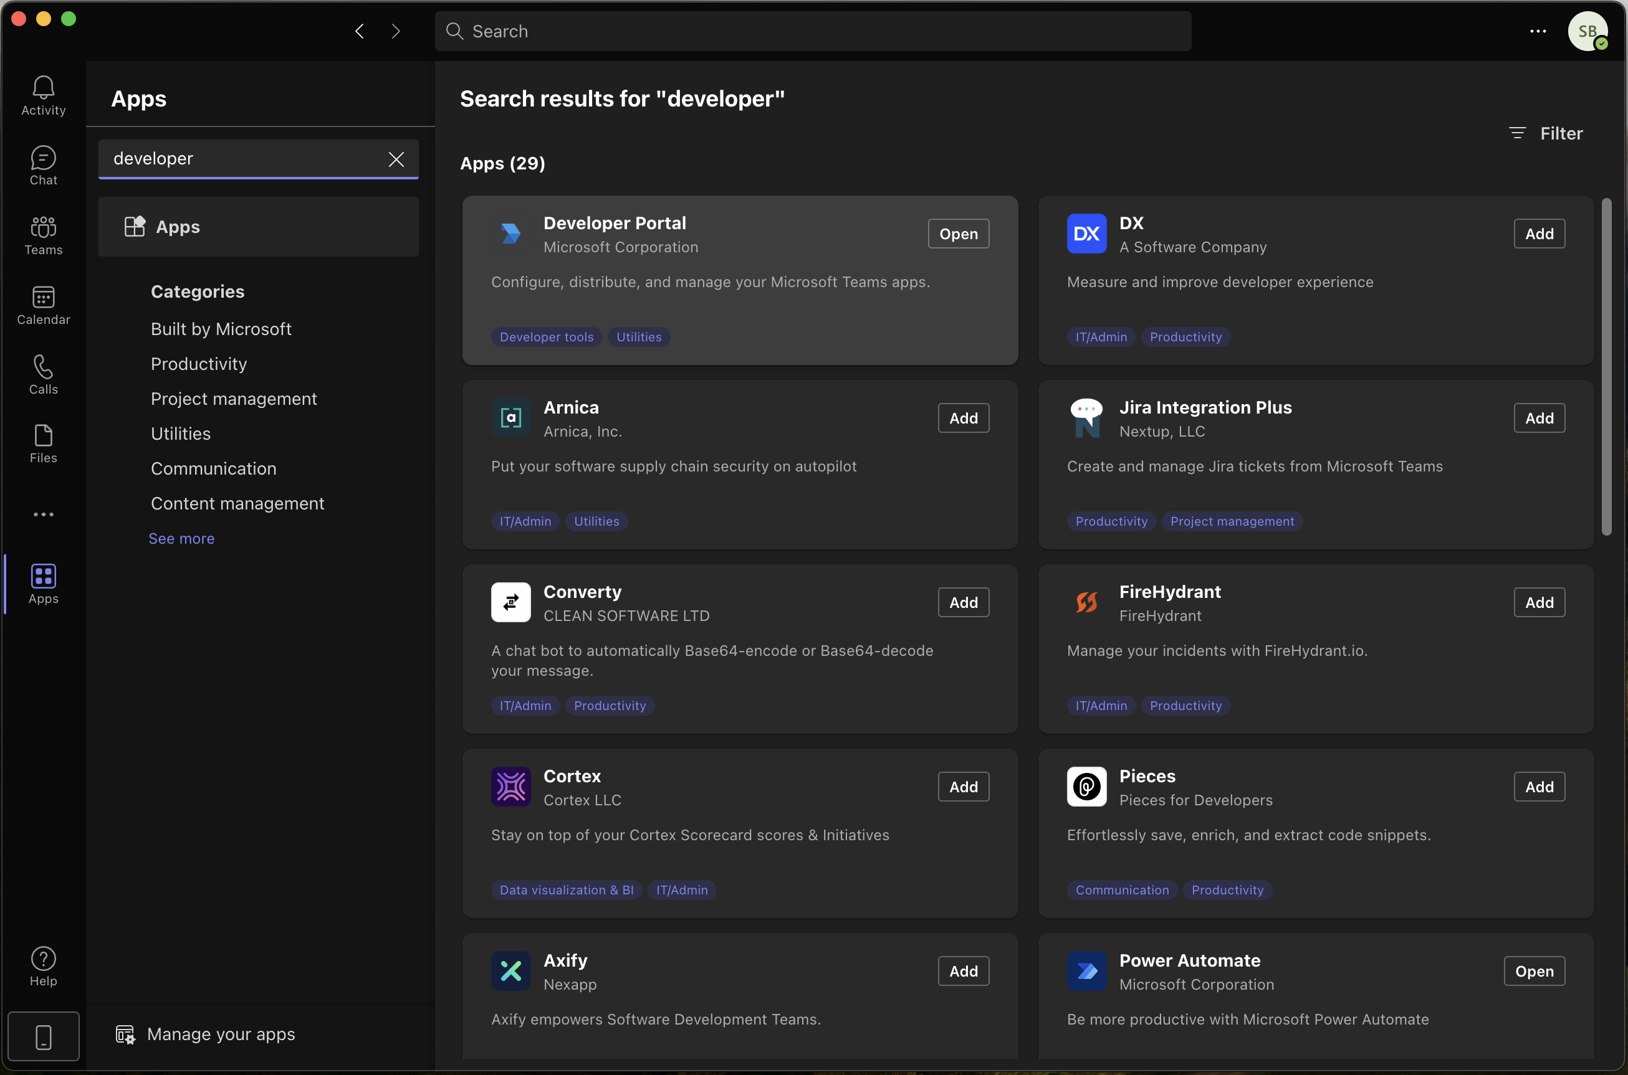Viewport: 1628px width, 1075px height.
Task: Click the FireHydrant app title
Action: click(x=1170, y=592)
